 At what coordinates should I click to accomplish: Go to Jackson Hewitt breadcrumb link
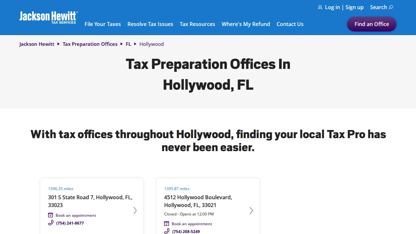[37, 44]
